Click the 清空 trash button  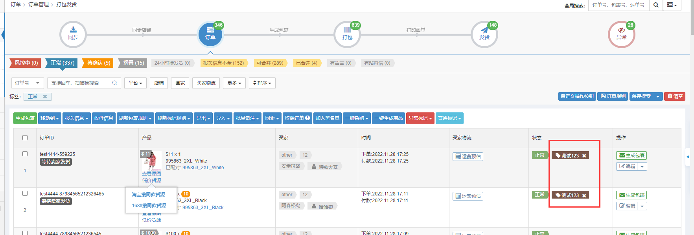tap(675, 96)
